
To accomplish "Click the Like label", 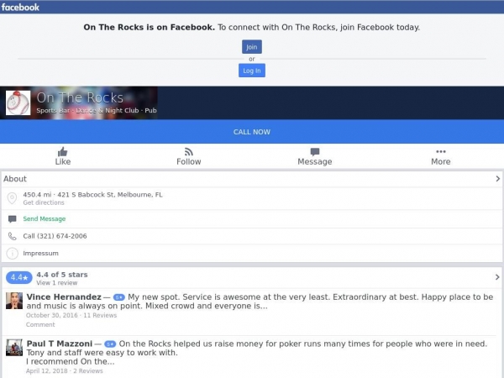I will [x=63, y=161].
